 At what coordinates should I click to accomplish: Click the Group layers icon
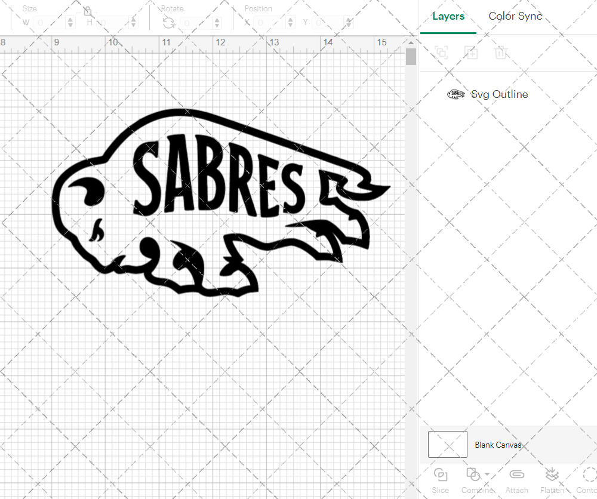[441, 52]
